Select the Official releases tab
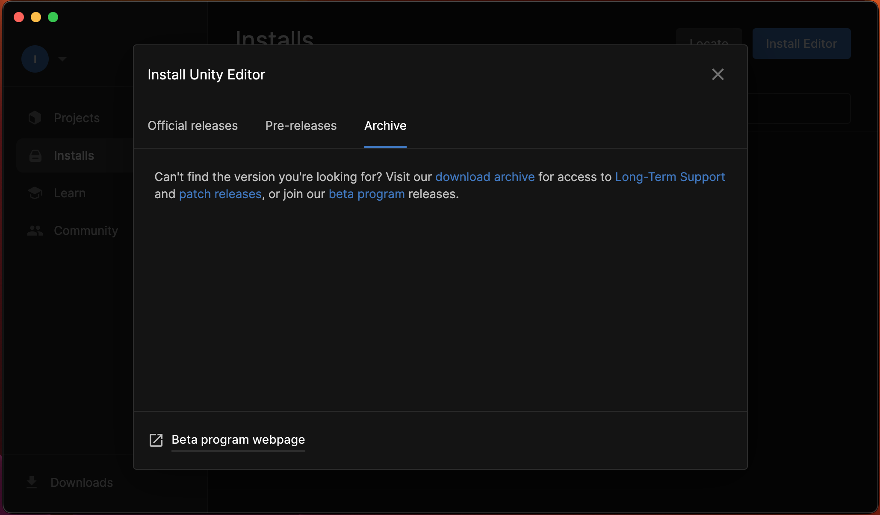 (x=193, y=125)
